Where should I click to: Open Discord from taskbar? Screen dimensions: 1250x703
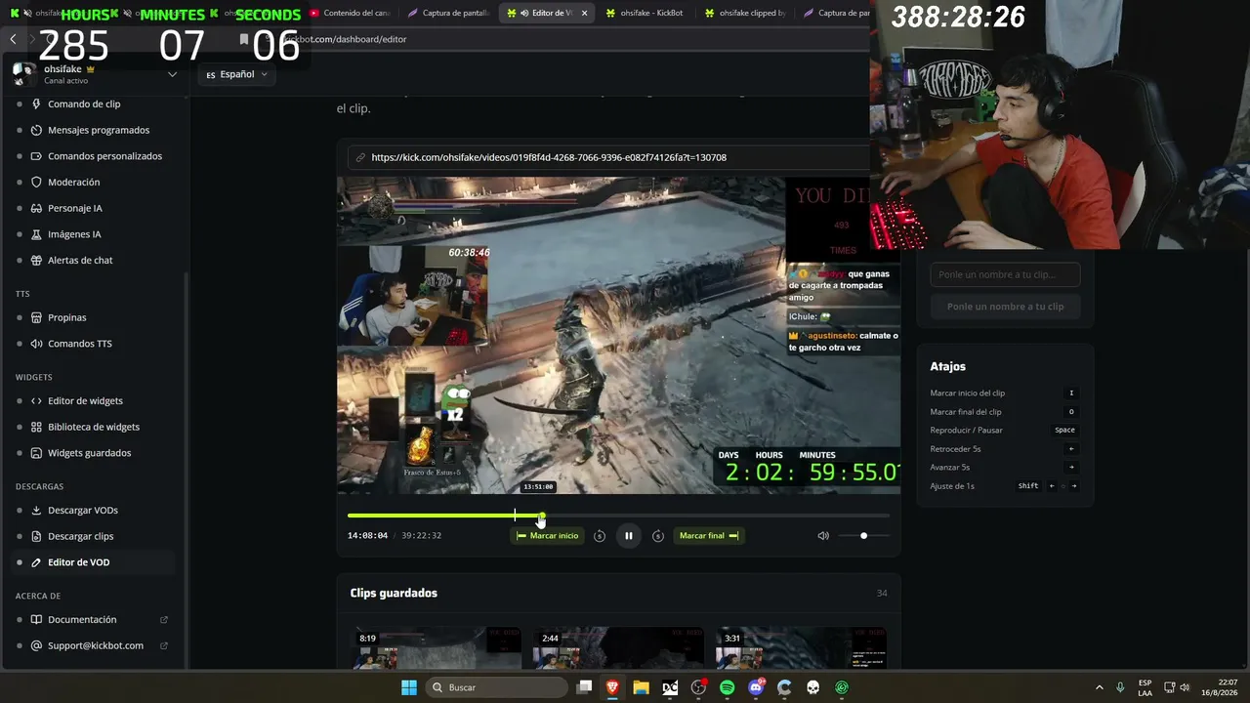(756, 687)
